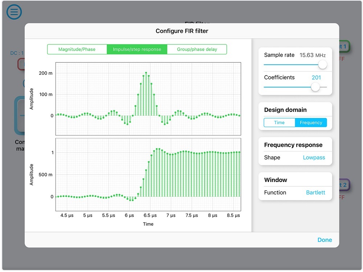Click the Sample rate slider handle

coord(322,65)
